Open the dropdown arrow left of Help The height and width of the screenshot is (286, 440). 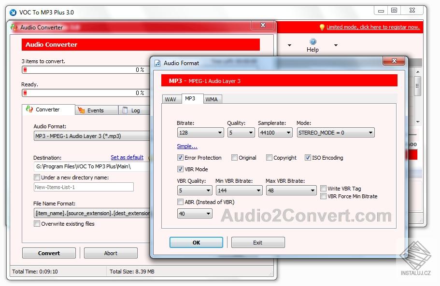289,45
